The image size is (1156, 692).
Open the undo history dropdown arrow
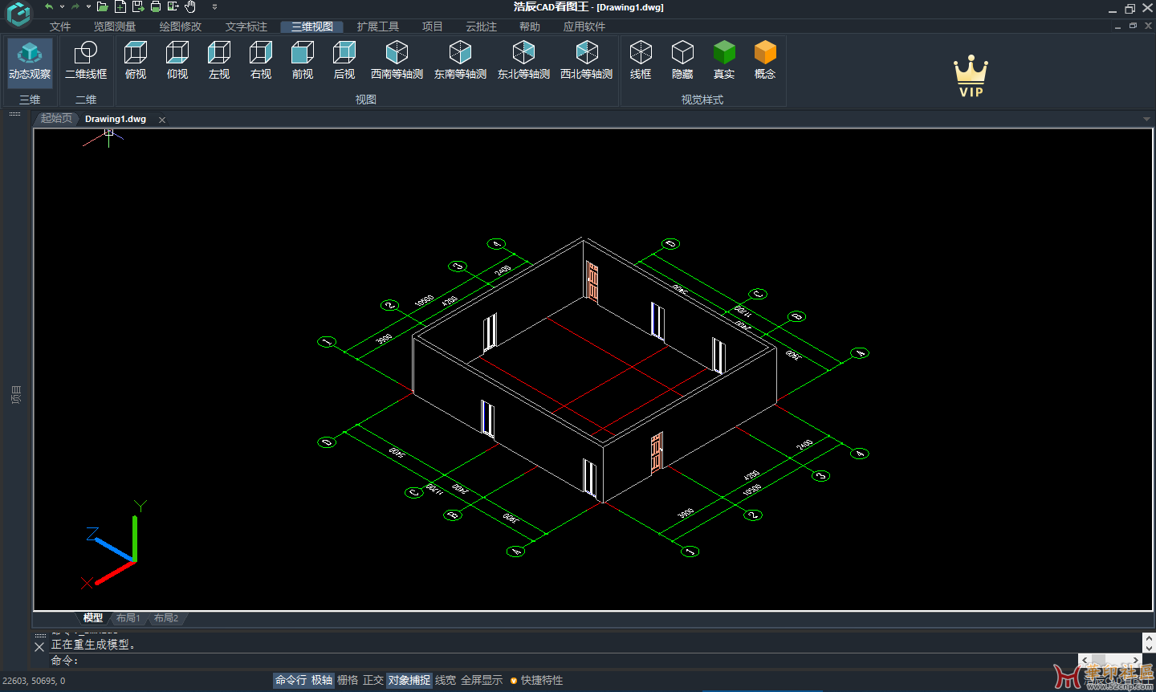62,6
